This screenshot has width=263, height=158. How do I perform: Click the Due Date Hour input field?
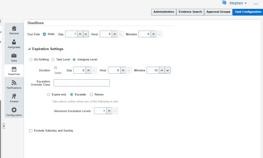pos(106,34)
